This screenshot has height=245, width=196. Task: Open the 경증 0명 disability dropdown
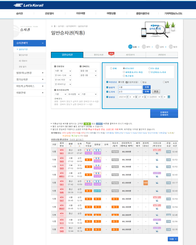[x=88, y=75]
